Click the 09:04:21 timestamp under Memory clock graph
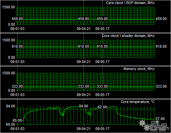Screen dimensions: 171x133 [84, 95]
